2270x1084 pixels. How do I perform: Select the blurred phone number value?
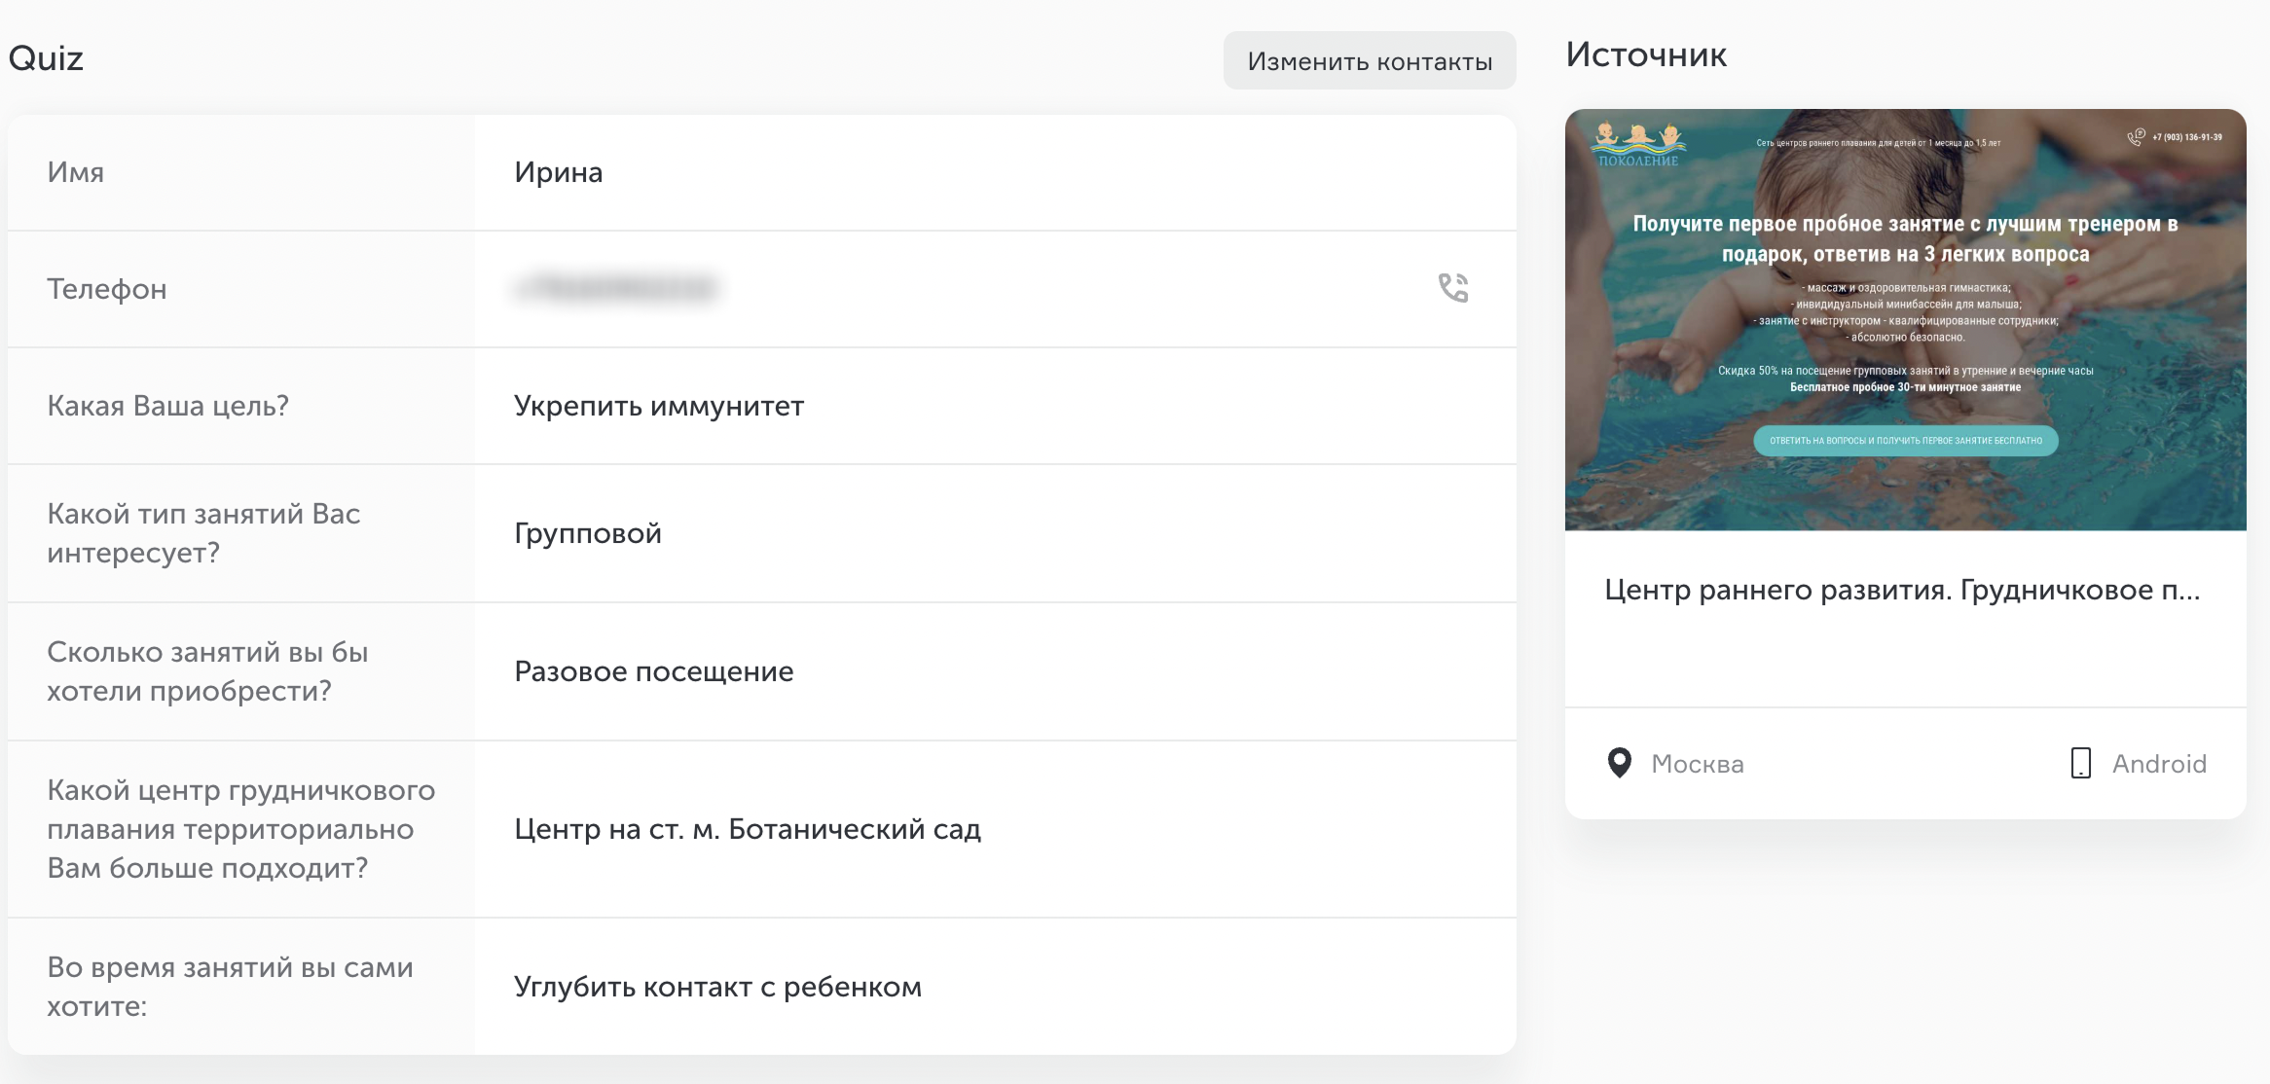click(x=617, y=288)
